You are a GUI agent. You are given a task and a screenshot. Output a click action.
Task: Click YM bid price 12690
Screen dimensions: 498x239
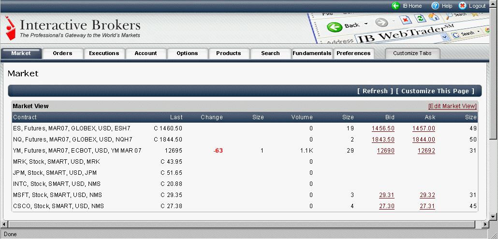click(x=386, y=151)
